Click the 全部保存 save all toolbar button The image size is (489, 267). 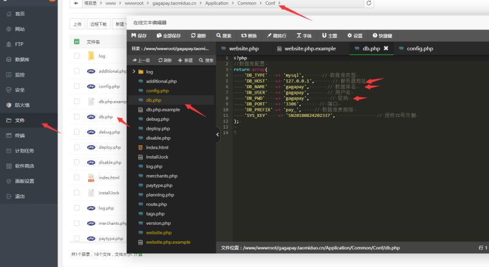pos(169,36)
